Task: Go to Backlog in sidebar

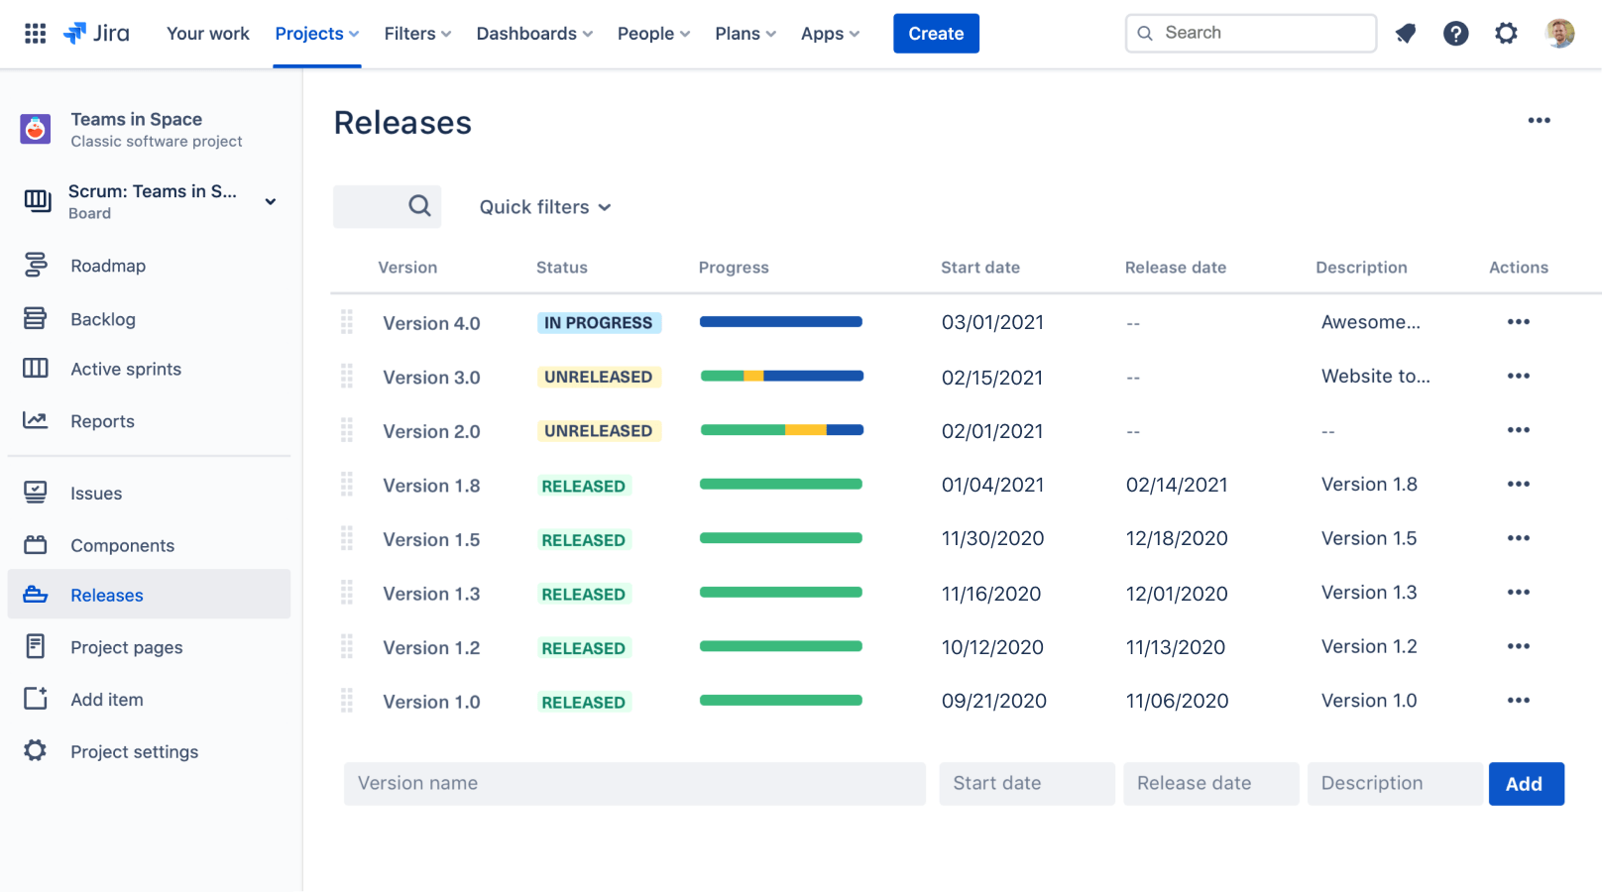Action: 103,319
